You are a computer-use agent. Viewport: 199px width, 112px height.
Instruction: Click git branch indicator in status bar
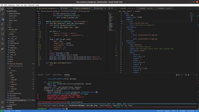(x=8, y=111)
